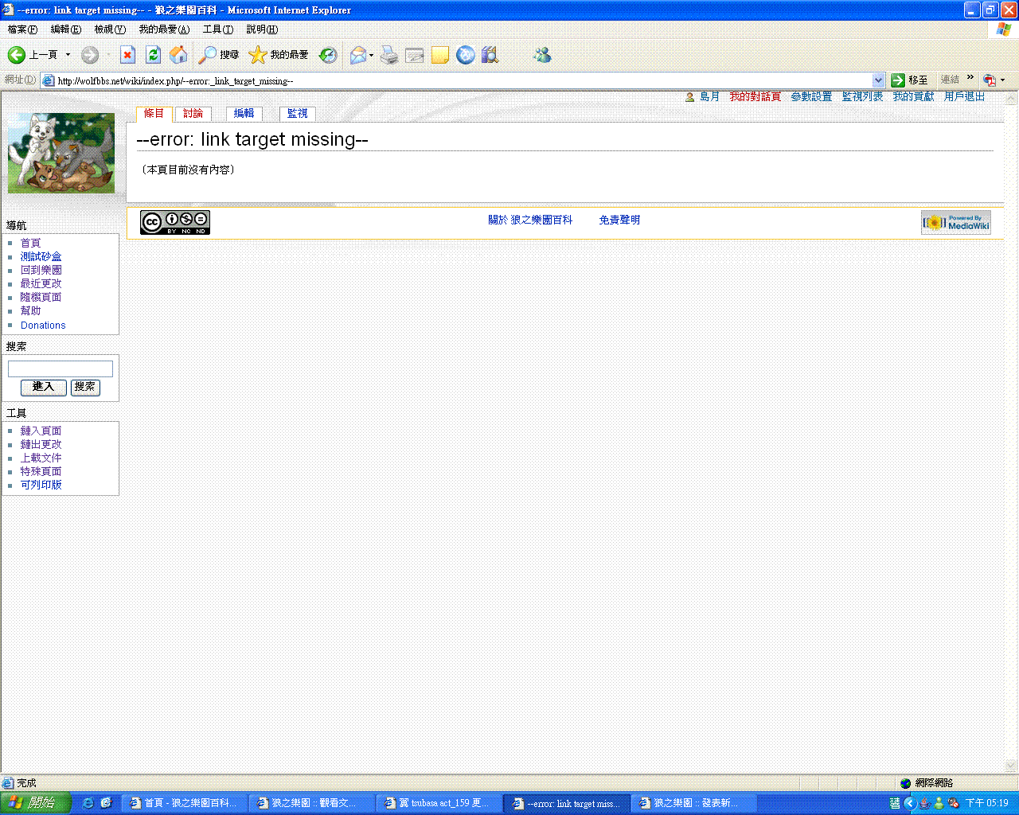Screen dimensions: 1019x815
Task: Open the Donations sidebar link
Action: point(43,326)
